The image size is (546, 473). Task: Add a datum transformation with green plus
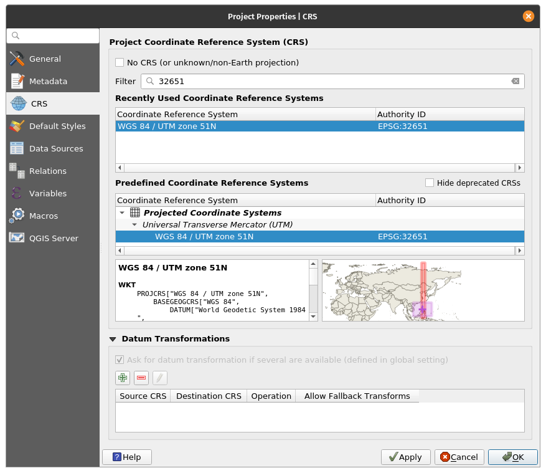[x=123, y=378]
